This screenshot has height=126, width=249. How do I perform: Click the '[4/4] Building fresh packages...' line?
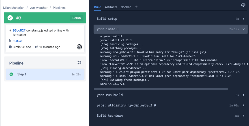(125, 80)
